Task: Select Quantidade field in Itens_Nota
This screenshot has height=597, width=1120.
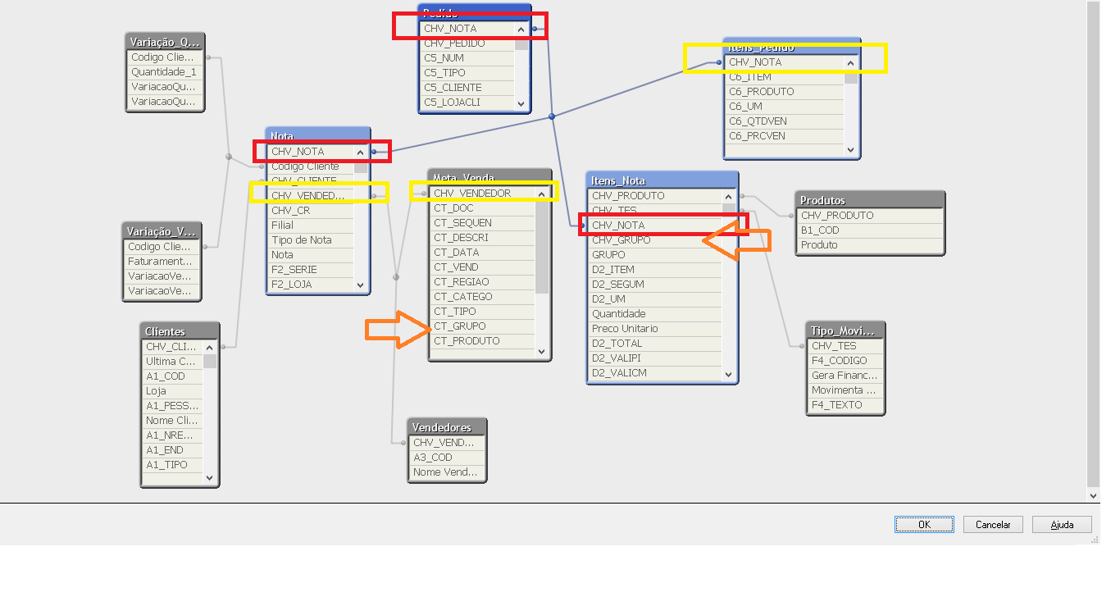Action: 655,314
